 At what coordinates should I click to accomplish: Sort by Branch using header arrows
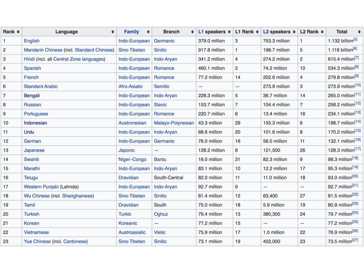pos(192,32)
